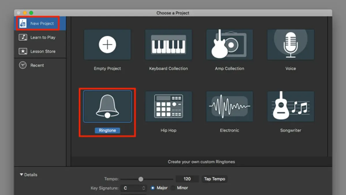Select the Major key radio button
This screenshot has width=346, height=195.
[153, 188]
